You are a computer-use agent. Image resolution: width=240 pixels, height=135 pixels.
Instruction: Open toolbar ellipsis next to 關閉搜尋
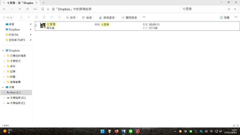(144, 17)
